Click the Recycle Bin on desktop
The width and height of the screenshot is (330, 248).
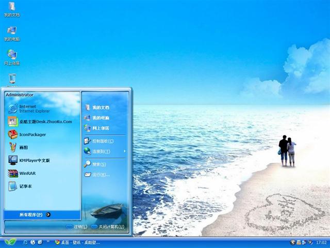[x=12, y=79]
